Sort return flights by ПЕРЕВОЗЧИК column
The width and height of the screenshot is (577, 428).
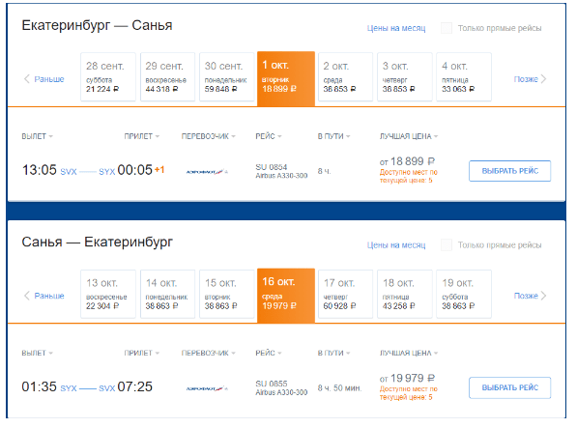[x=208, y=353]
